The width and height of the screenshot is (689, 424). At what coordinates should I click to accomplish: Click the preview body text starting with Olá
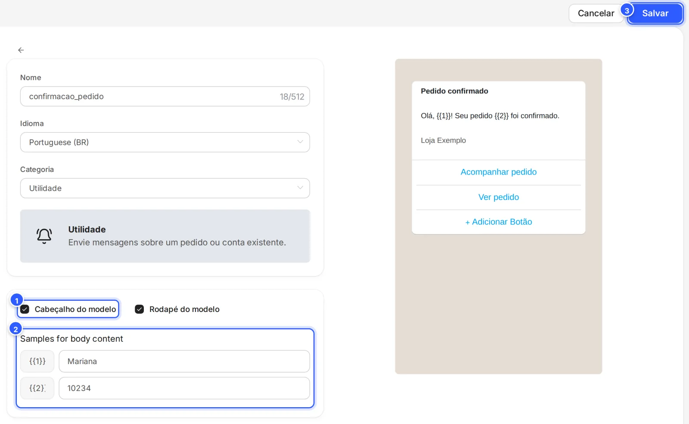coord(490,116)
